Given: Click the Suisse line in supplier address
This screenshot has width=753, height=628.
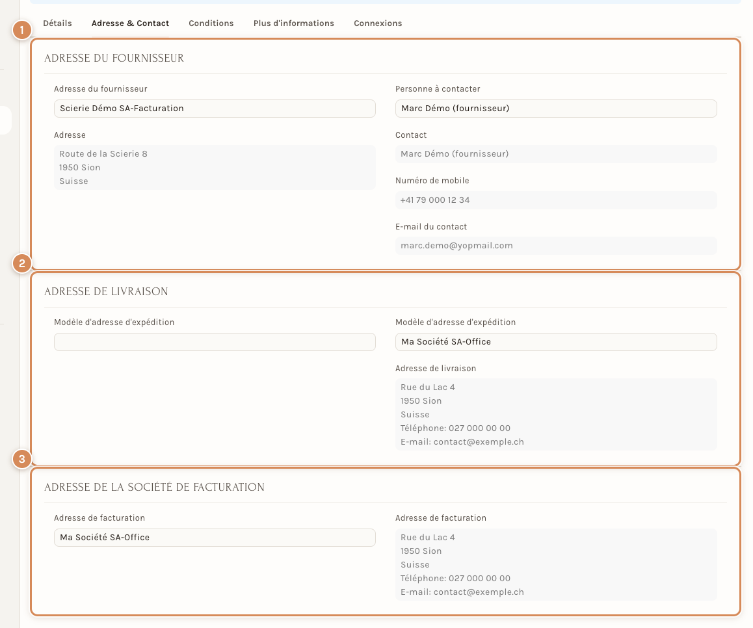Looking at the screenshot, I should click(73, 181).
